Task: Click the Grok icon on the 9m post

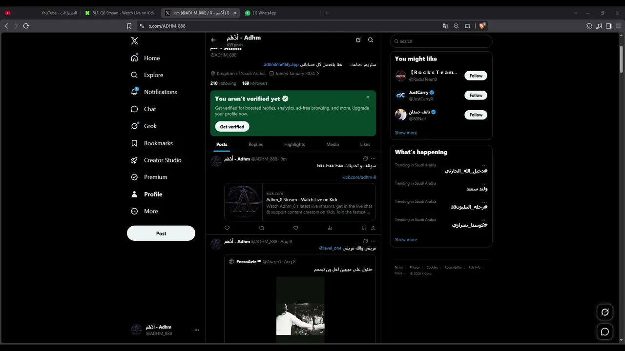Action: [x=365, y=158]
